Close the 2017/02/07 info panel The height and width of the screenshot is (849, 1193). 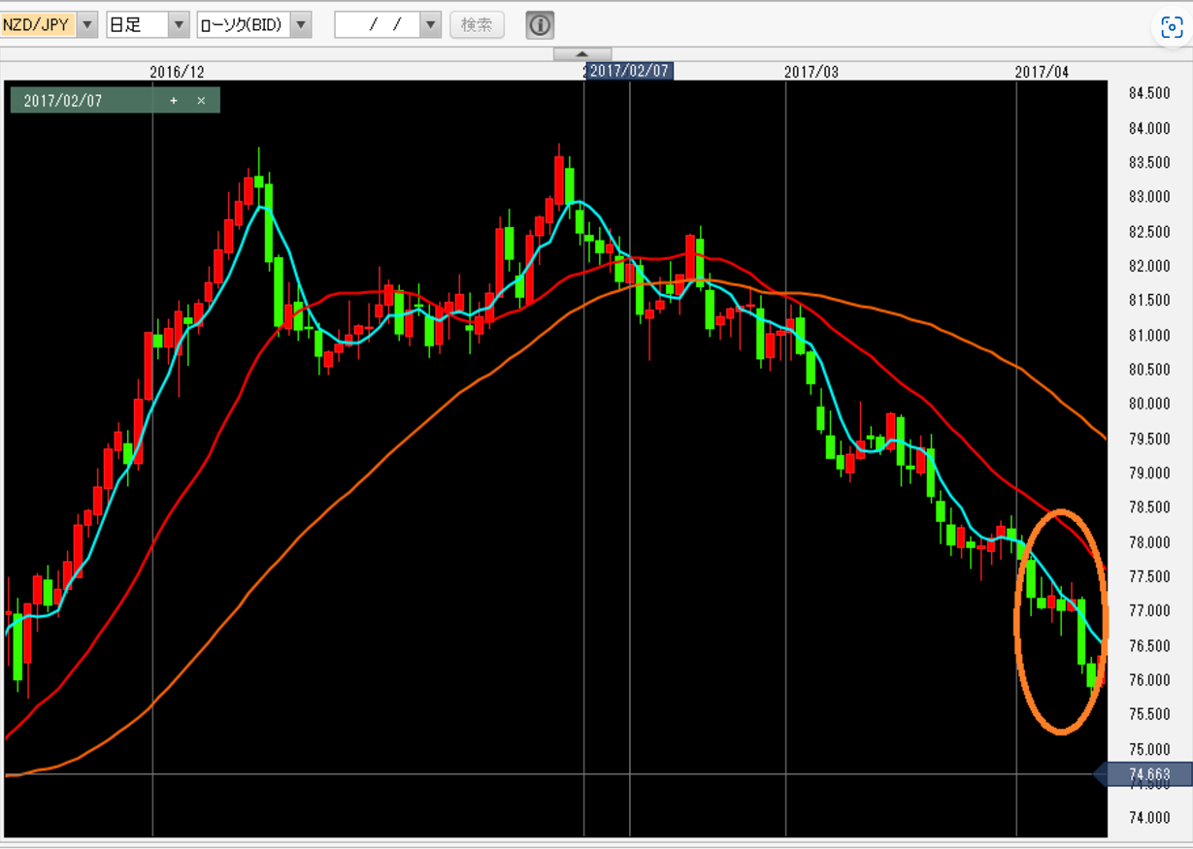(201, 101)
